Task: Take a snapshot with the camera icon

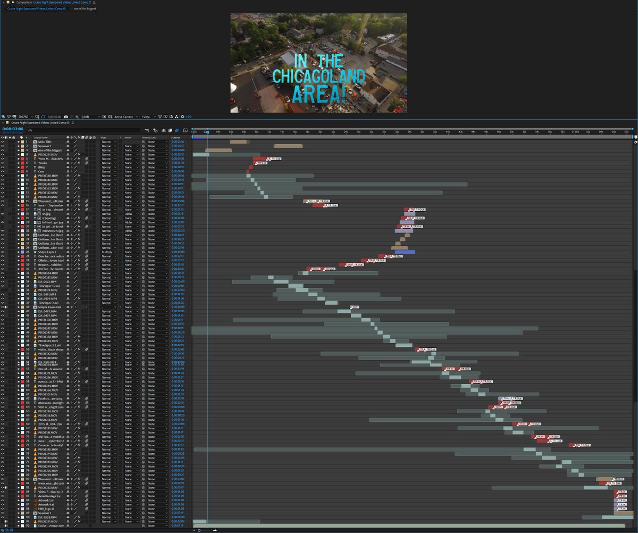Action: [66, 116]
